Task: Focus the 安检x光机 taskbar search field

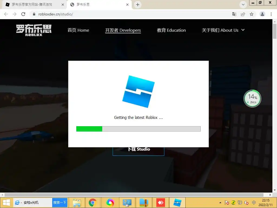Action: (37, 203)
